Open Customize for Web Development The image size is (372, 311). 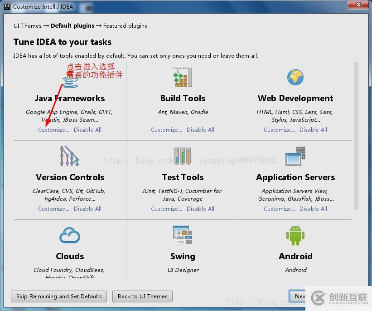[280, 130]
